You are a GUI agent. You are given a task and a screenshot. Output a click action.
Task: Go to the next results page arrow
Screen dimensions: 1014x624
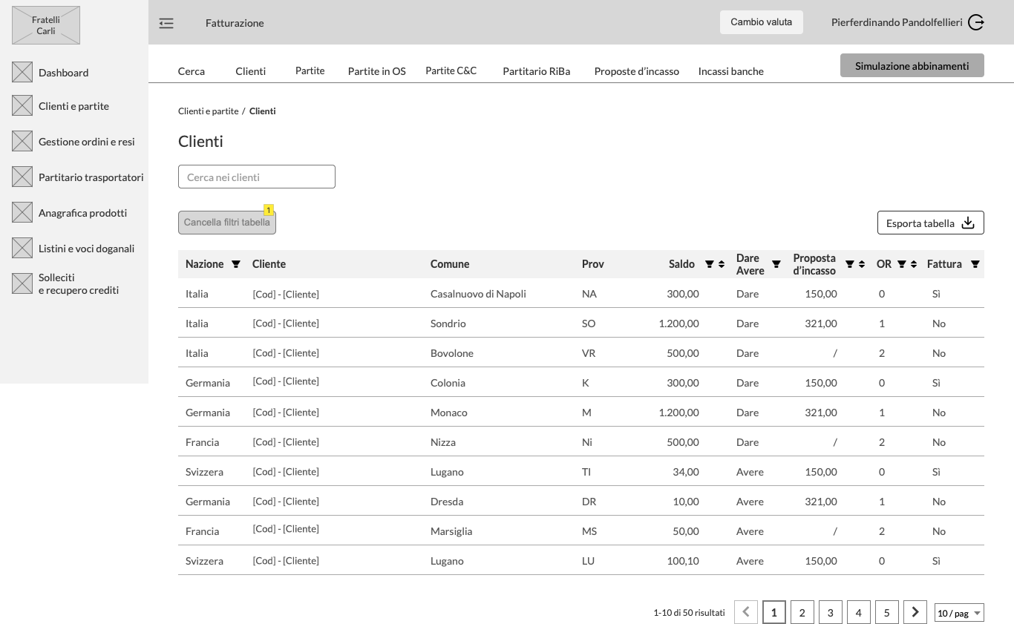(x=915, y=612)
